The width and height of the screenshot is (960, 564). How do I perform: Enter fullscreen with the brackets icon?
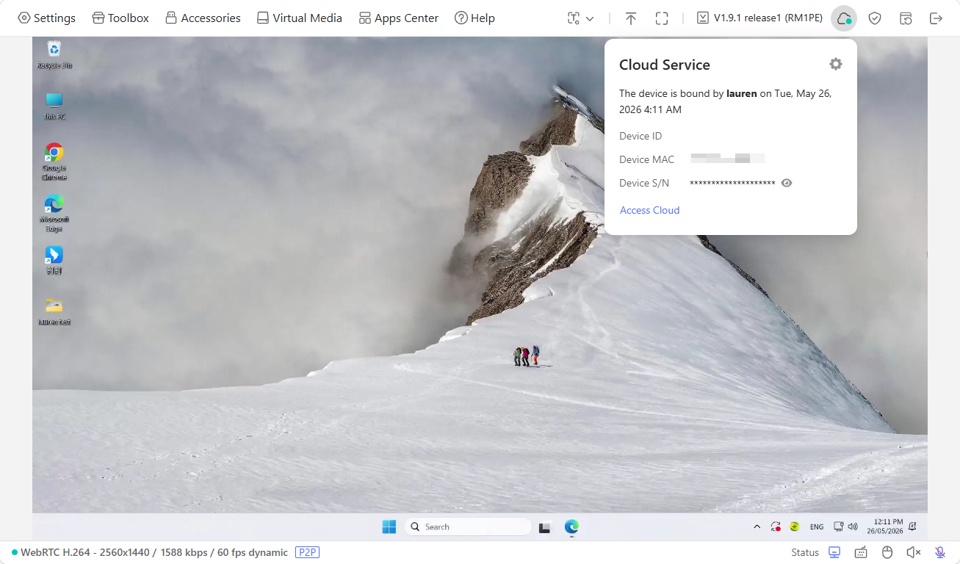point(662,18)
